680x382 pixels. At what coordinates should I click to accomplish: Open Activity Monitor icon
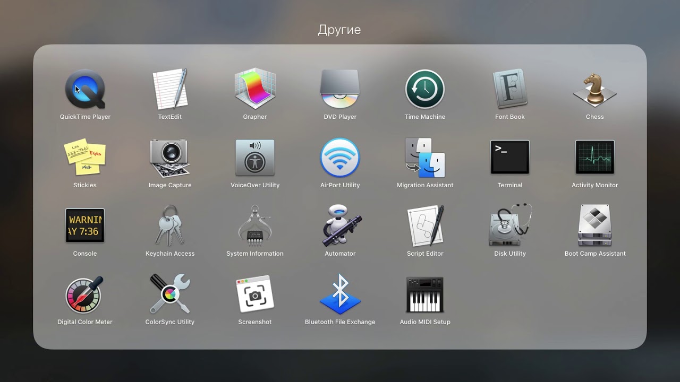point(595,158)
